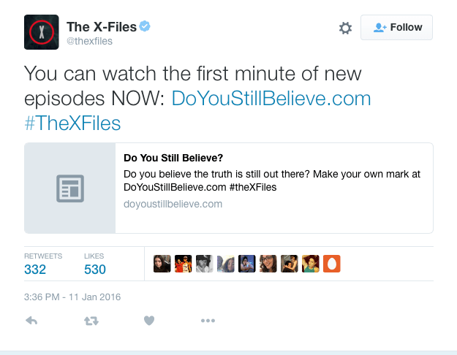Open the gear settings menu

345,28
